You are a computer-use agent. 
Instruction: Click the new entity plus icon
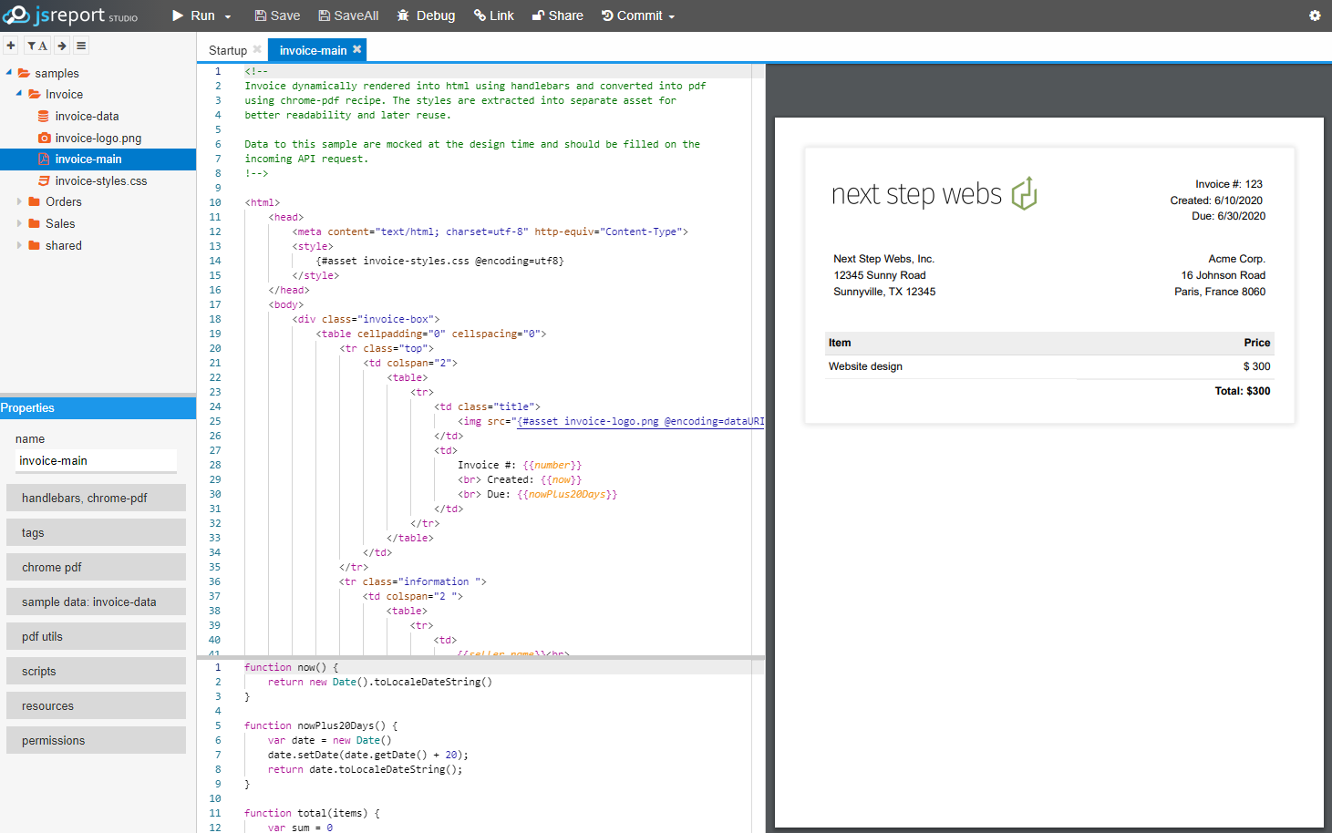click(10, 45)
